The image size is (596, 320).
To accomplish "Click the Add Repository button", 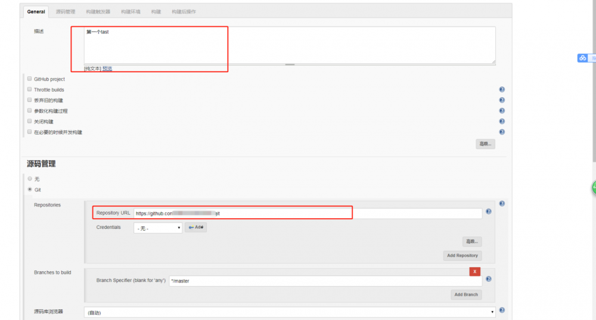I will coord(462,256).
